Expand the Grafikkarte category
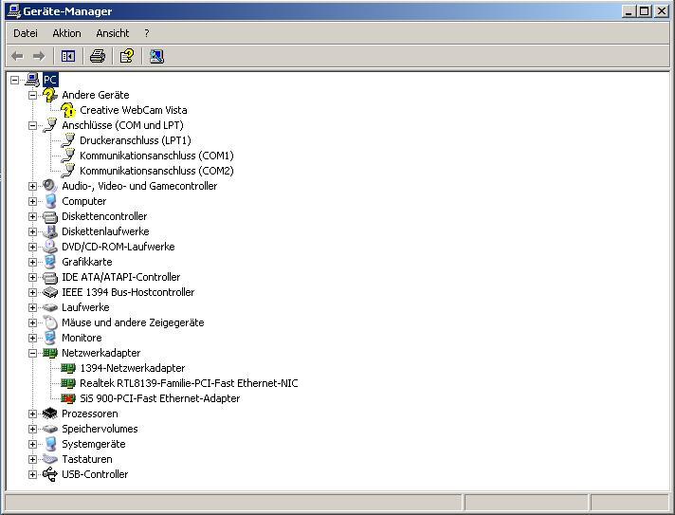 32,262
